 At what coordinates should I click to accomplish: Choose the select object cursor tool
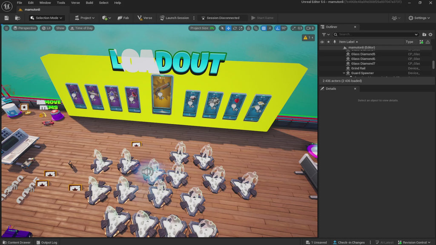click(222, 28)
